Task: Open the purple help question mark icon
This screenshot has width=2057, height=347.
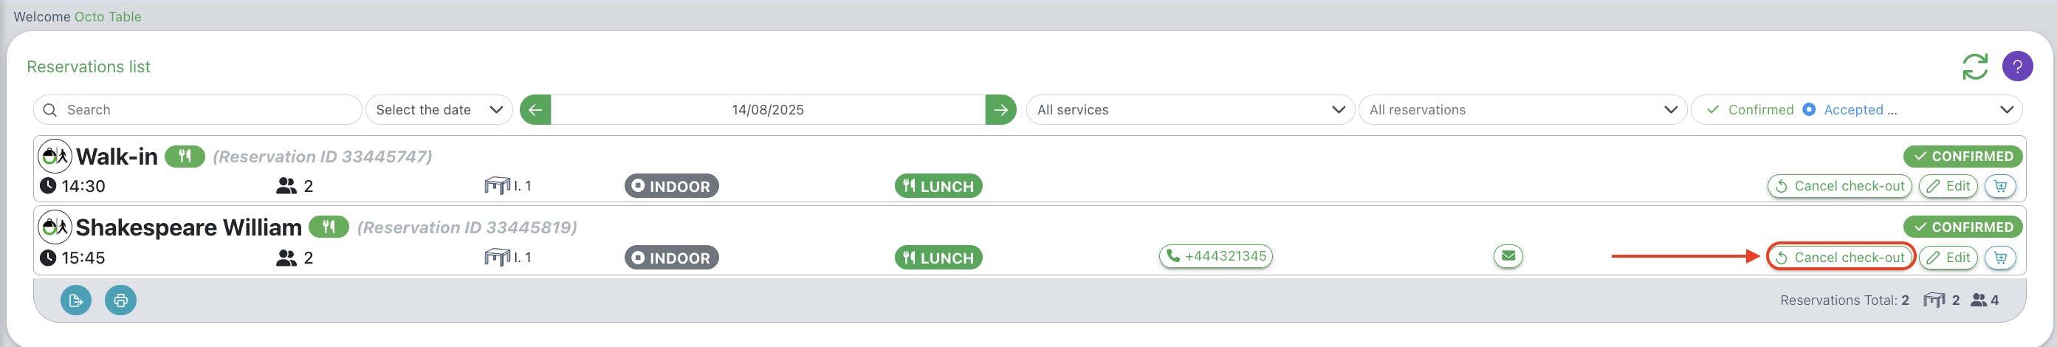Action: click(2017, 66)
